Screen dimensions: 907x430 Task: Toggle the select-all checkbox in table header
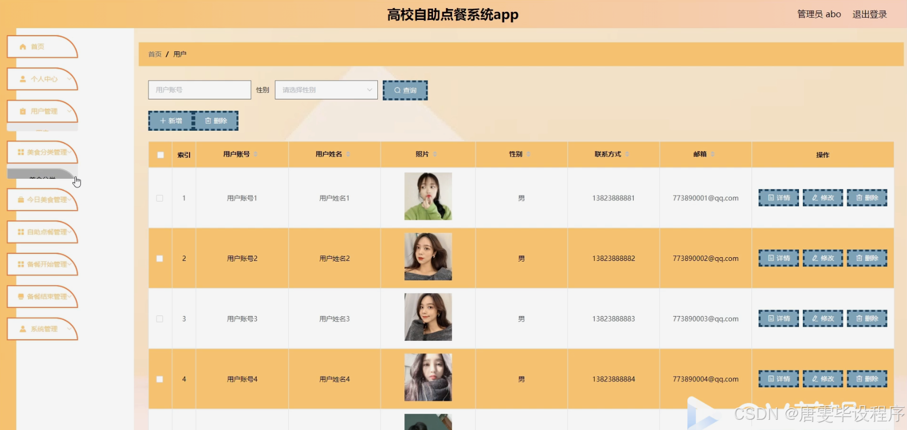[160, 155]
